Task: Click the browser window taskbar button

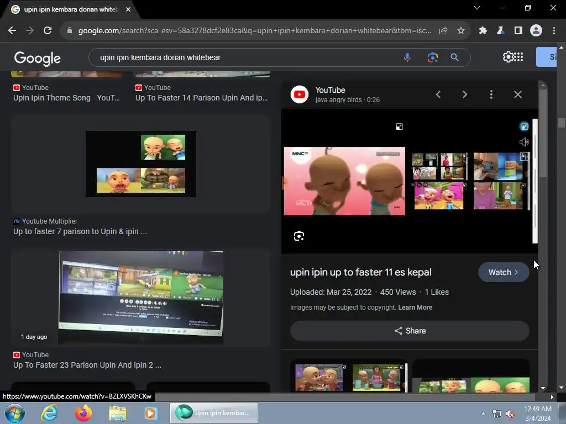Action: tap(214, 413)
